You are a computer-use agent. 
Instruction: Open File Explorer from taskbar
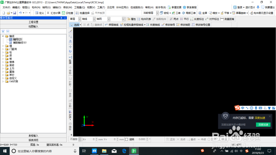(104, 151)
